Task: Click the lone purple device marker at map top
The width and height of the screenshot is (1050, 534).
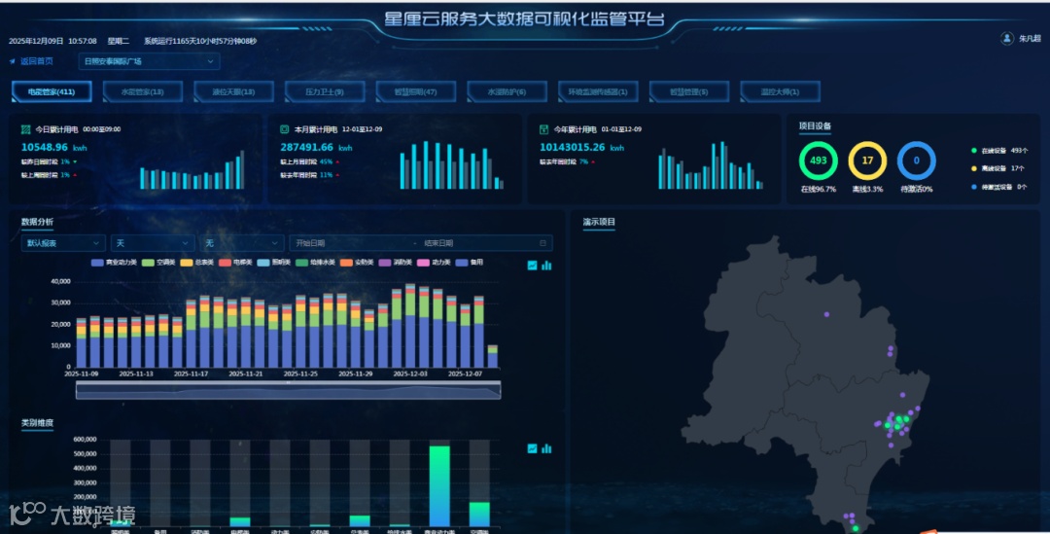Action: [827, 314]
